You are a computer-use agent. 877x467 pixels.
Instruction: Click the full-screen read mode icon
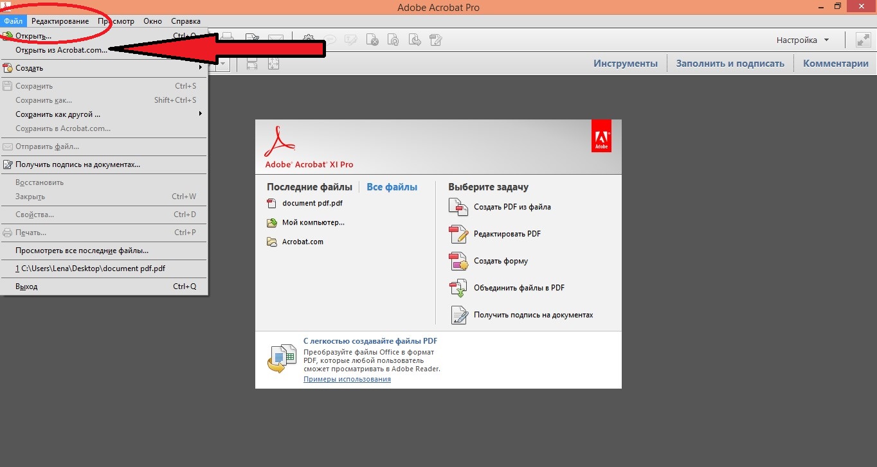pyautogui.click(x=863, y=40)
